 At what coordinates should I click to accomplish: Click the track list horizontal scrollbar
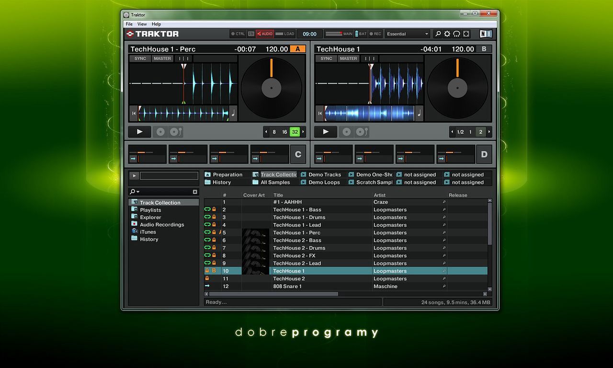[x=273, y=294]
